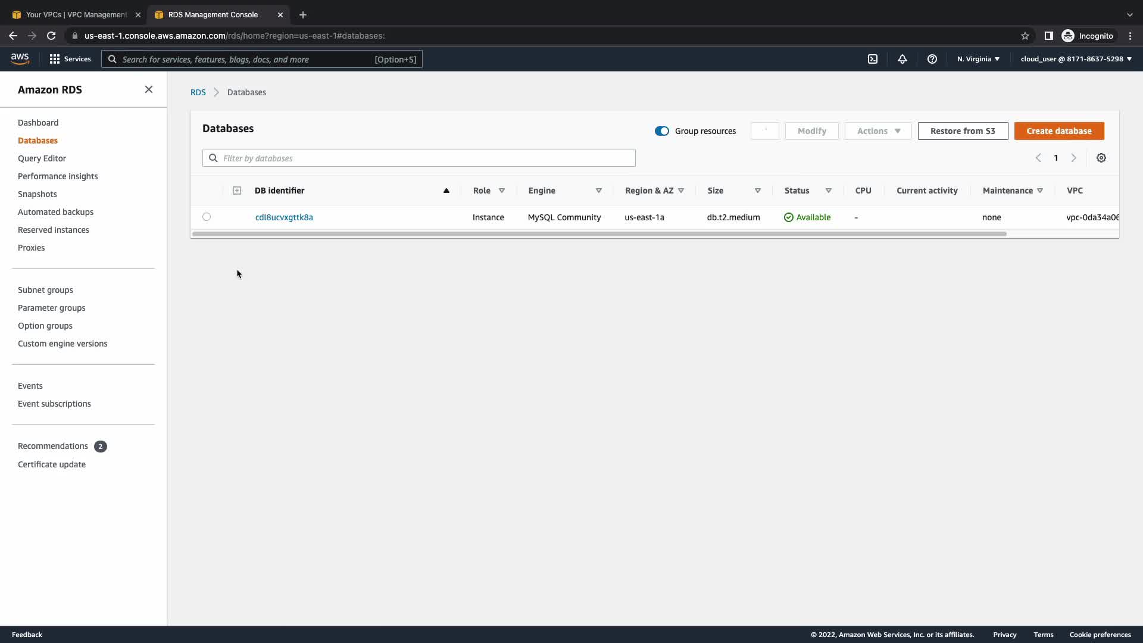Click the horizontal table scrollbar
Viewport: 1143px width, 643px height.
(598, 234)
